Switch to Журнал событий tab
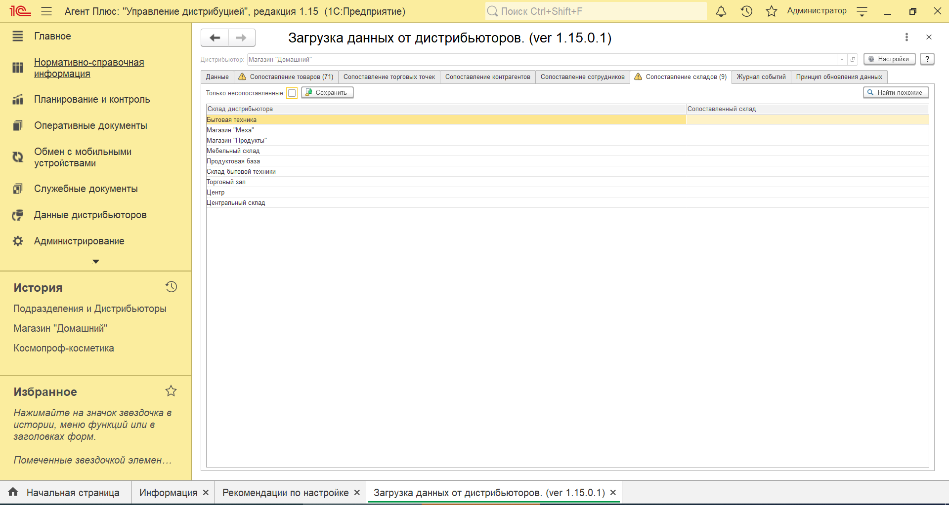 761,77
